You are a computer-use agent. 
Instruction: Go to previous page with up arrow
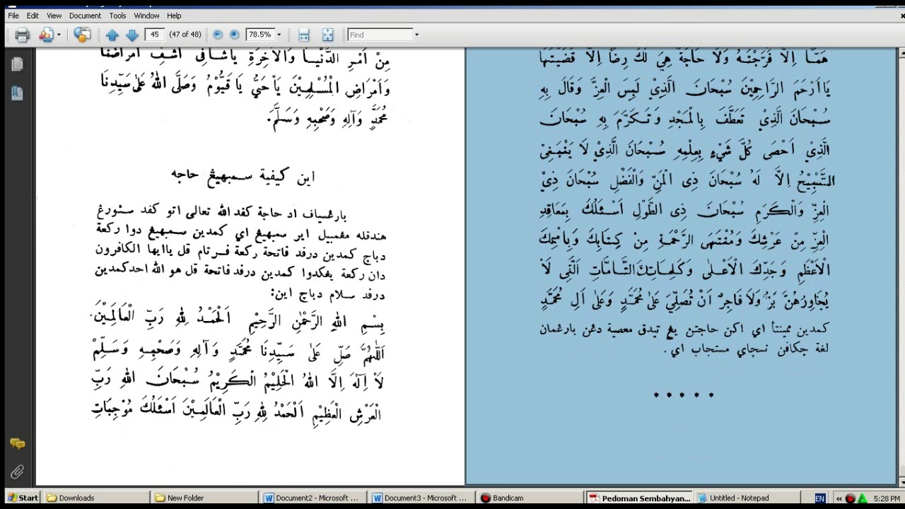point(112,35)
